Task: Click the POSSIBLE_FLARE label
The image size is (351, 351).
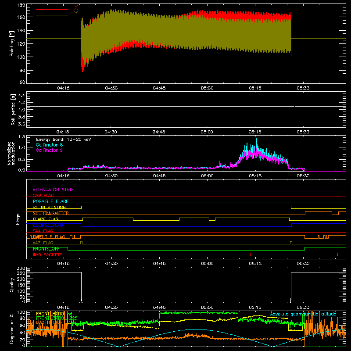Action: 50,201
